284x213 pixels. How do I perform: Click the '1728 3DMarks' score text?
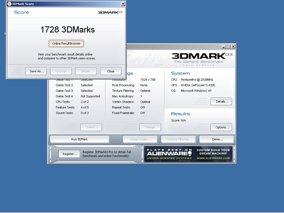pyautogui.click(x=68, y=29)
